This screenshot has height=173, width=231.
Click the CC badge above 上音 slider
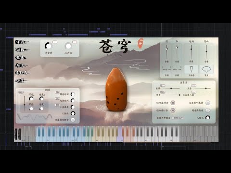pyautogui.click(x=194, y=86)
